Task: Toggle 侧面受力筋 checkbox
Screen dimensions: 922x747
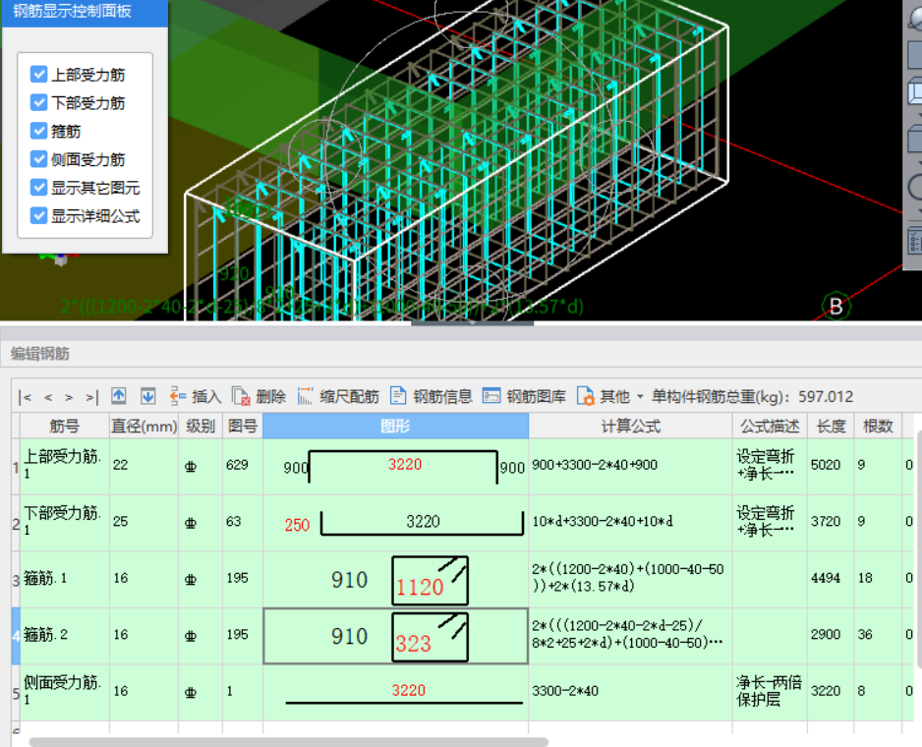Action: pos(38,159)
